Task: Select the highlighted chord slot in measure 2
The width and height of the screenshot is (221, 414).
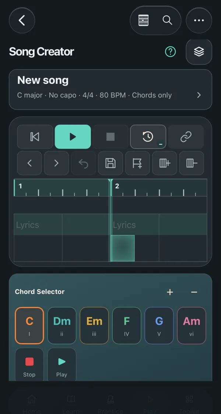Action: [123, 248]
